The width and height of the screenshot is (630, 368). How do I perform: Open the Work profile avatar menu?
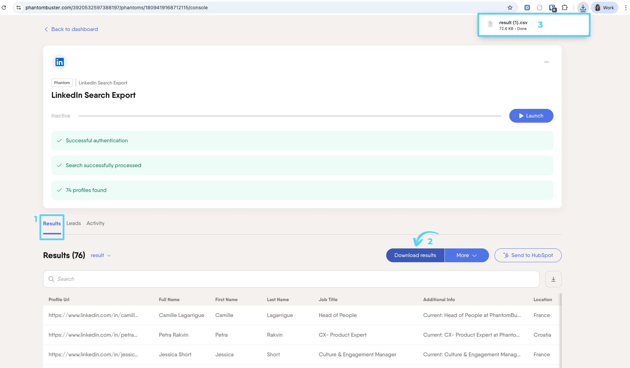[x=604, y=8]
